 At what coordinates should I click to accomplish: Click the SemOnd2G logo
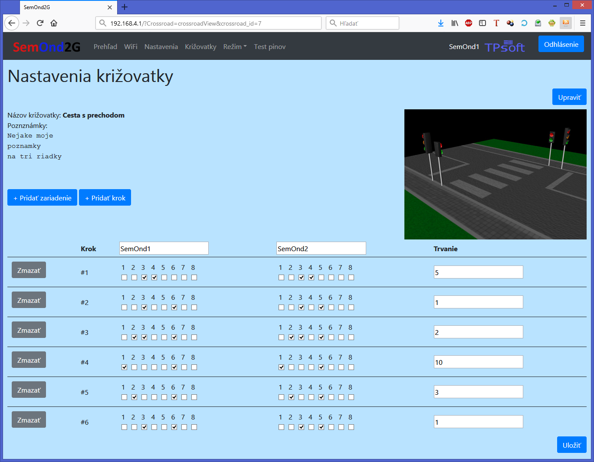point(46,47)
